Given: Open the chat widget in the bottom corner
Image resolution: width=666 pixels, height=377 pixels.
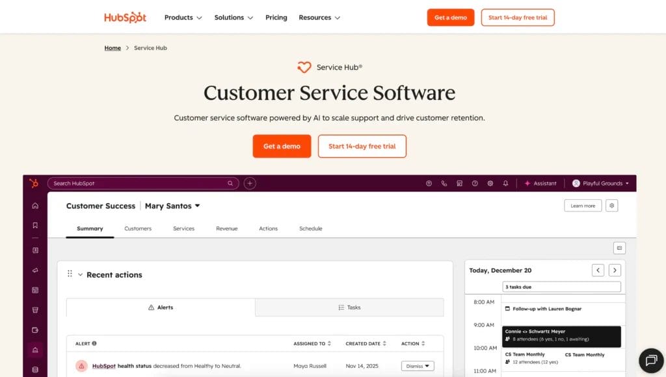Looking at the screenshot, I should coord(651,361).
